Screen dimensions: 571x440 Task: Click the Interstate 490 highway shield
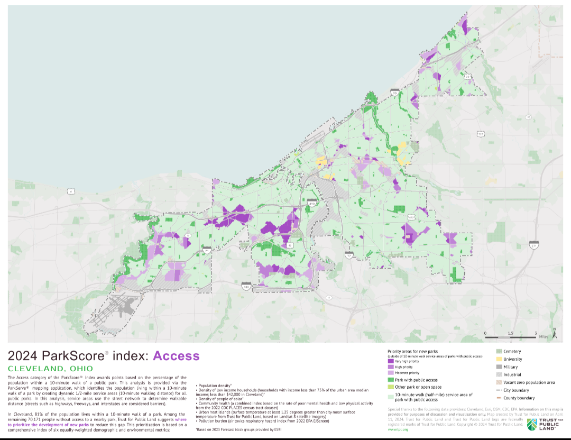311,203
